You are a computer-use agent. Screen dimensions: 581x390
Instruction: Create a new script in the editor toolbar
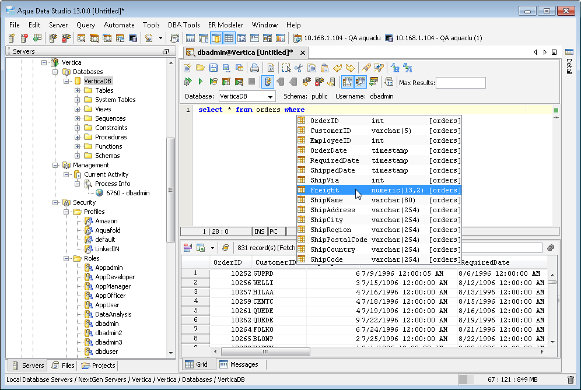tap(187, 68)
